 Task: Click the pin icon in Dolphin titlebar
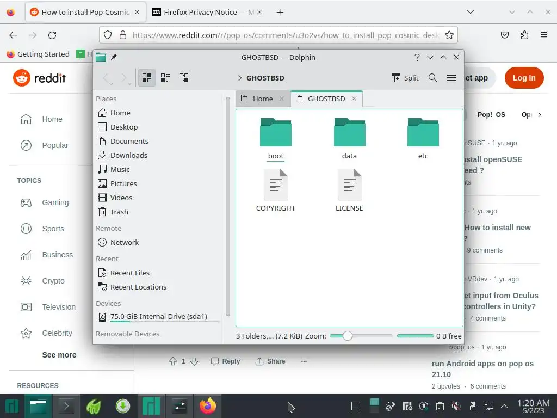114,57
